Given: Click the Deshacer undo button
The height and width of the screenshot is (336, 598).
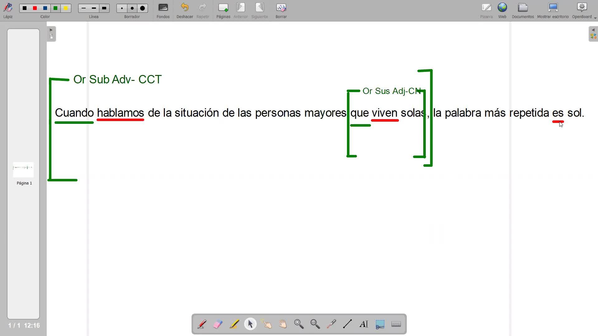Looking at the screenshot, I should click(185, 11).
